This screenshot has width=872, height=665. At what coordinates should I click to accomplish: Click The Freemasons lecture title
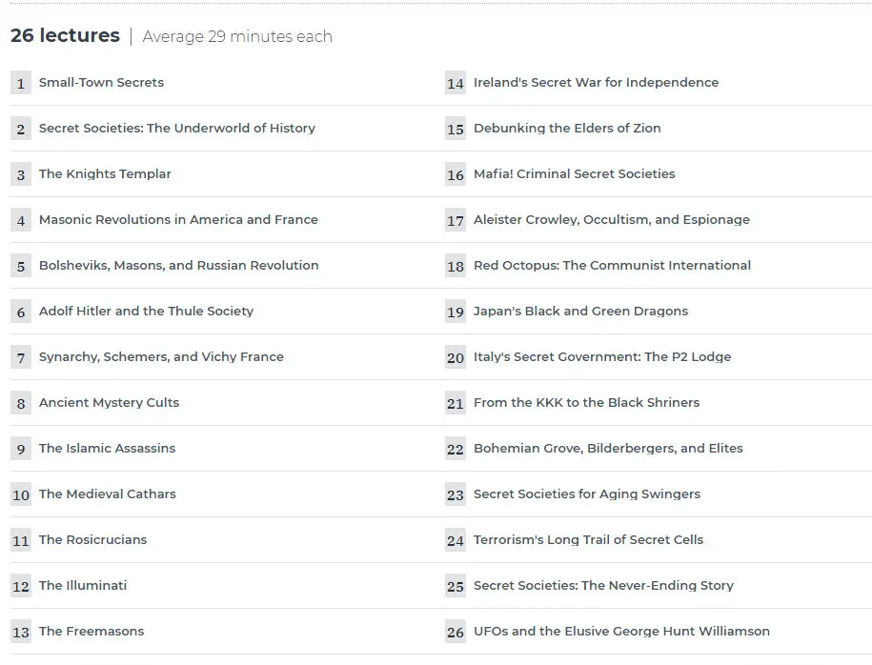point(91,631)
